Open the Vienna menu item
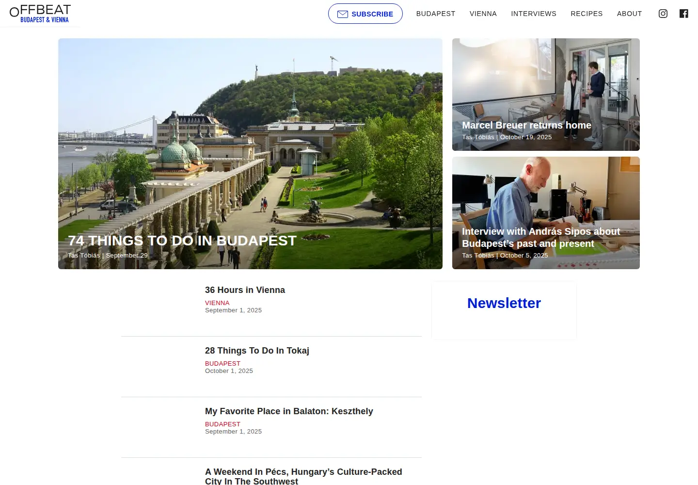 (483, 14)
